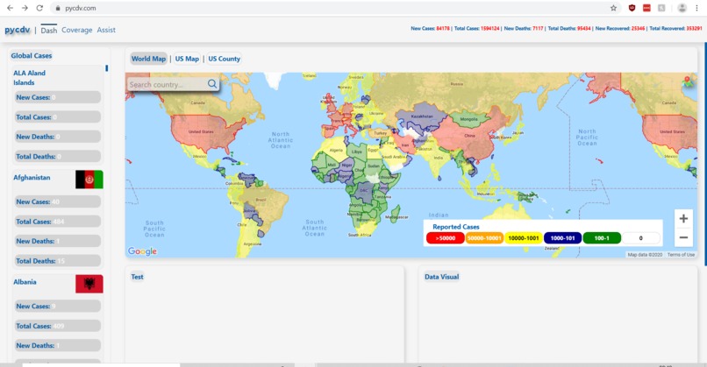Select the 100-1 green legend swatch
707x367 pixels.
click(x=602, y=238)
